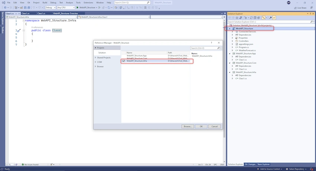Open the Debug configuration dropdown

[x=51, y=8]
